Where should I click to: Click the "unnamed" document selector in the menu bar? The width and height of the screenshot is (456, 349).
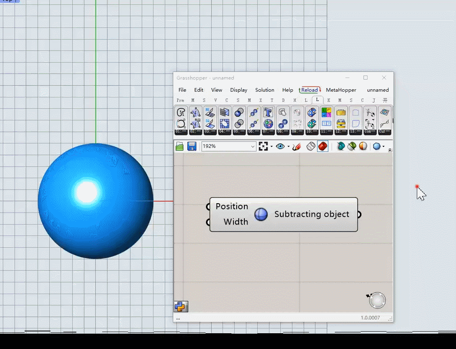378,90
